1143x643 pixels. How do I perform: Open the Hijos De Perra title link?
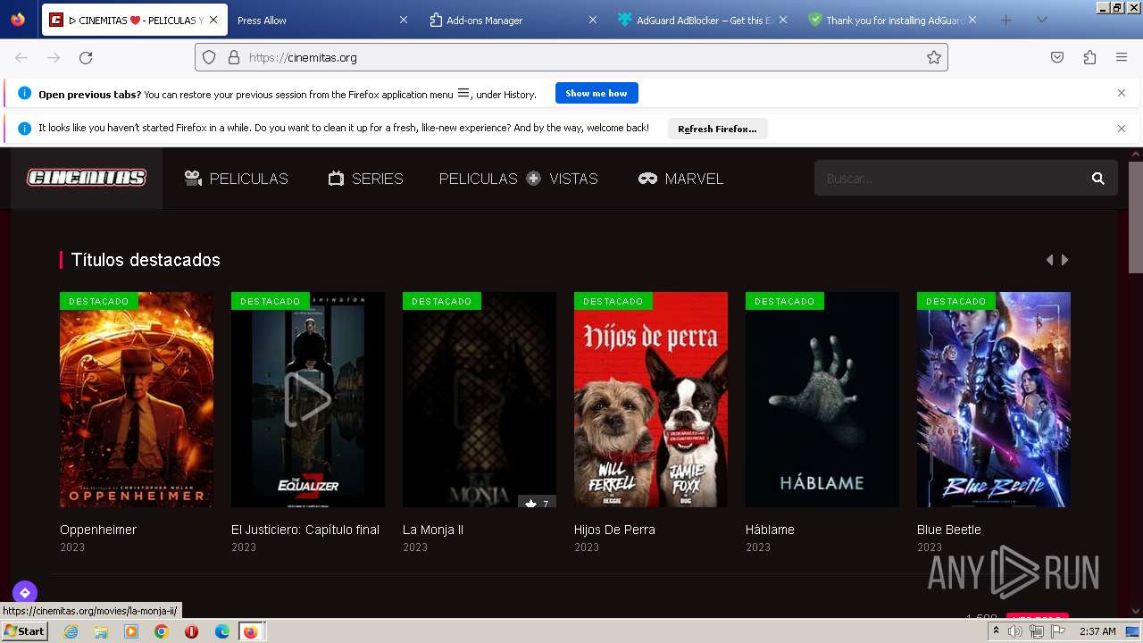pyautogui.click(x=614, y=530)
